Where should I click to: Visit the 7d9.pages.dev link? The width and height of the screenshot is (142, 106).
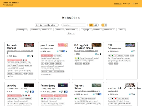(x=115, y=48)
